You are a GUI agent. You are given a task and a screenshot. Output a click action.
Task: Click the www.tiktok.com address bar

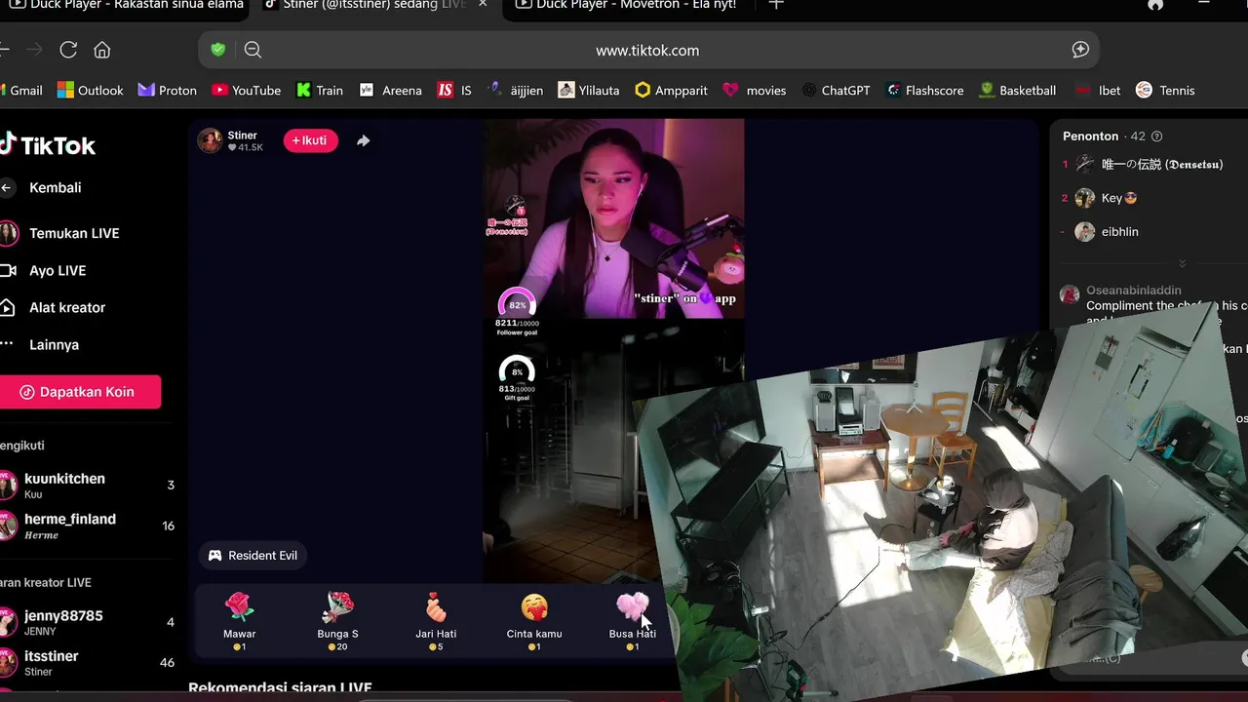point(647,50)
